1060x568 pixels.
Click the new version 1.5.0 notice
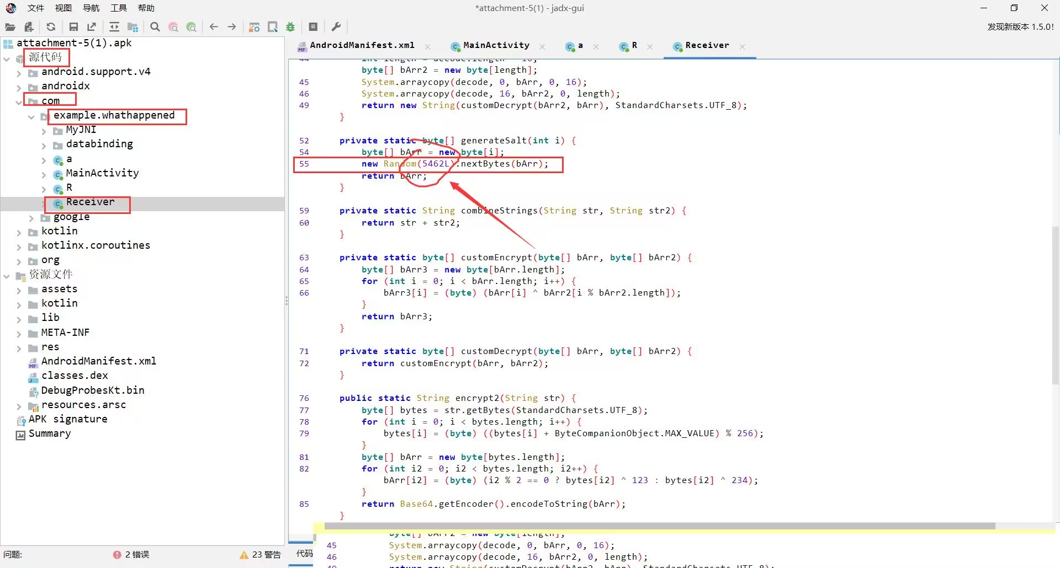1020,26
